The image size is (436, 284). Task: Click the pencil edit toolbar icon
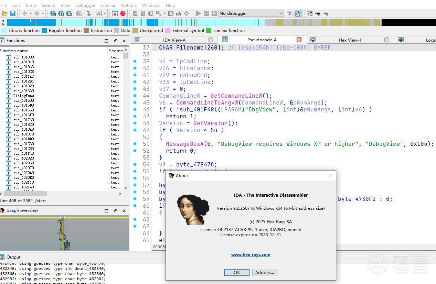point(179,13)
